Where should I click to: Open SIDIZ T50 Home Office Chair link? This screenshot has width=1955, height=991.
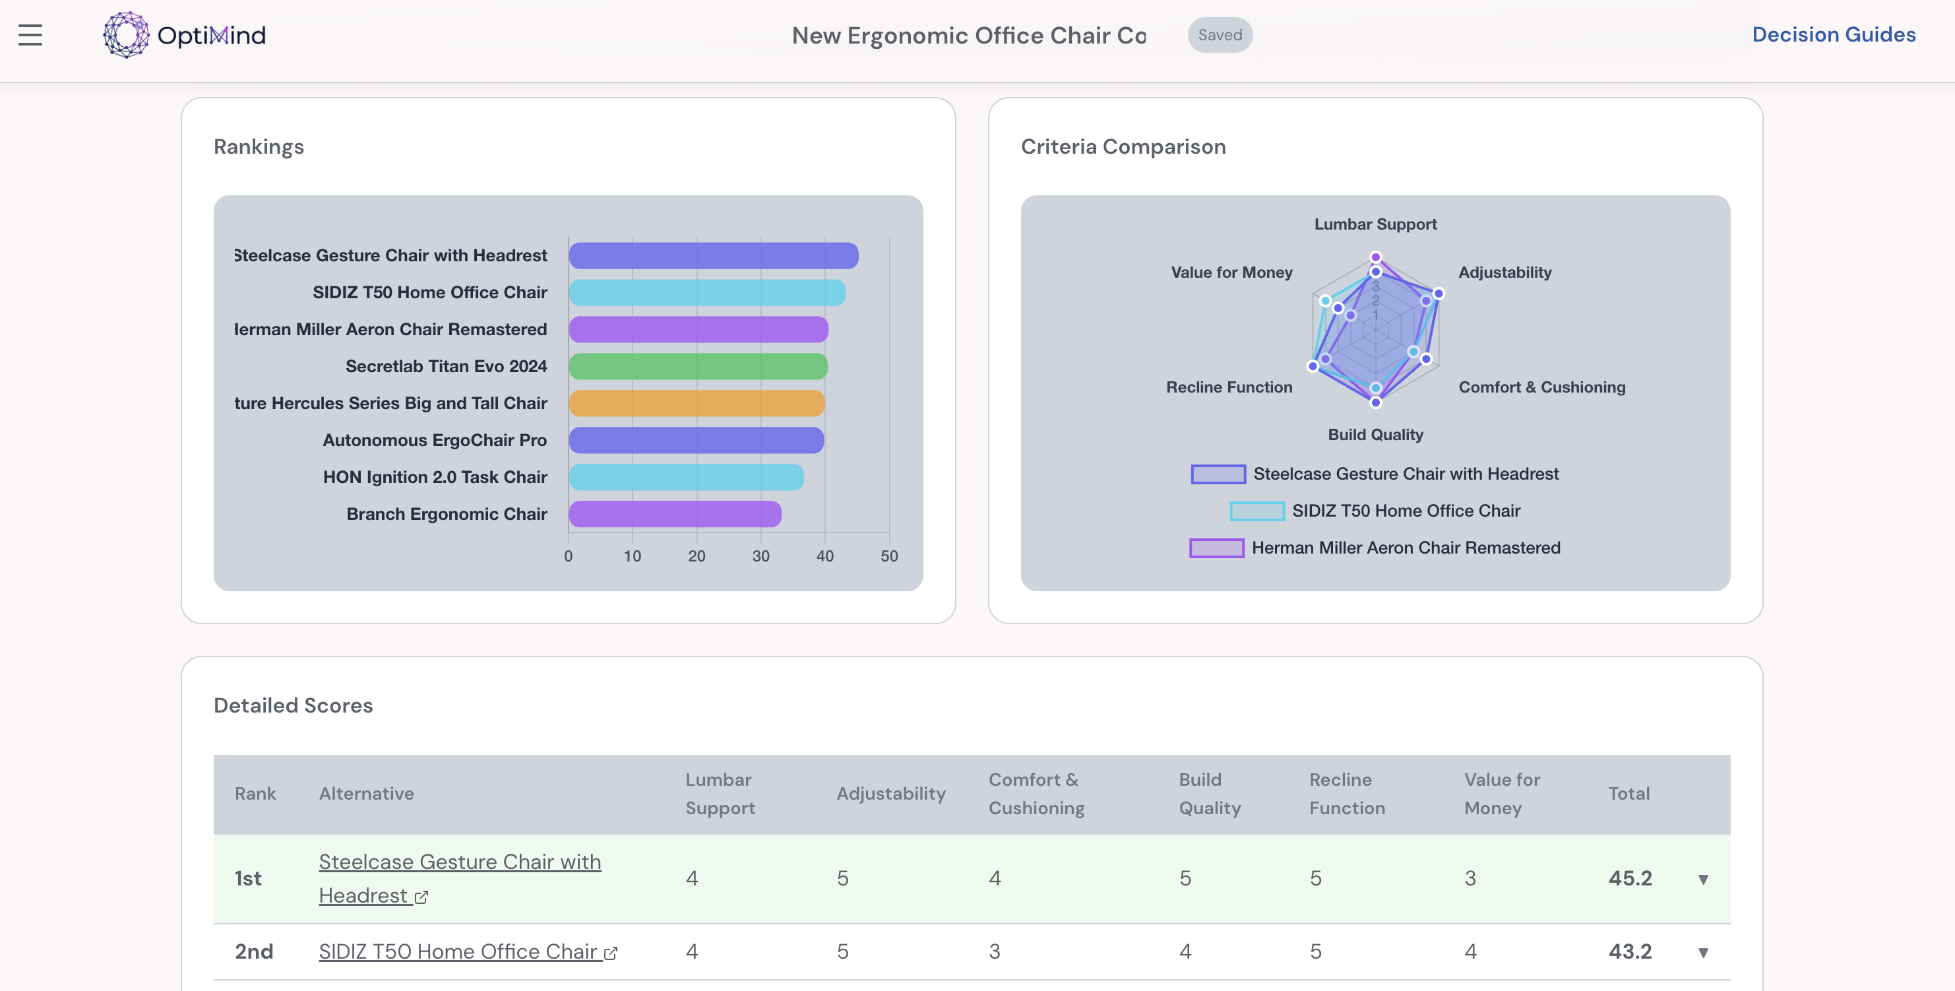[458, 951]
